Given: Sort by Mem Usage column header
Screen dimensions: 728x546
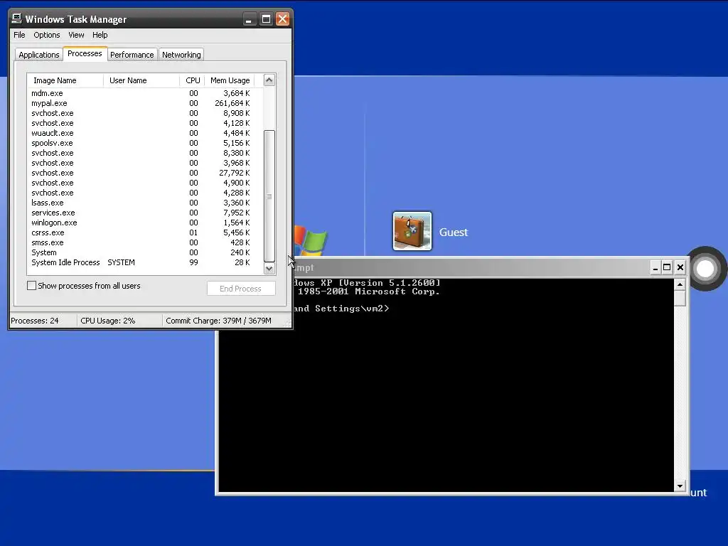Looking at the screenshot, I should tap(230, 80).
